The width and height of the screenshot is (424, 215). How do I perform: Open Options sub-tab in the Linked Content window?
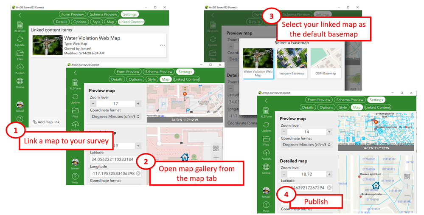[80, 22]
